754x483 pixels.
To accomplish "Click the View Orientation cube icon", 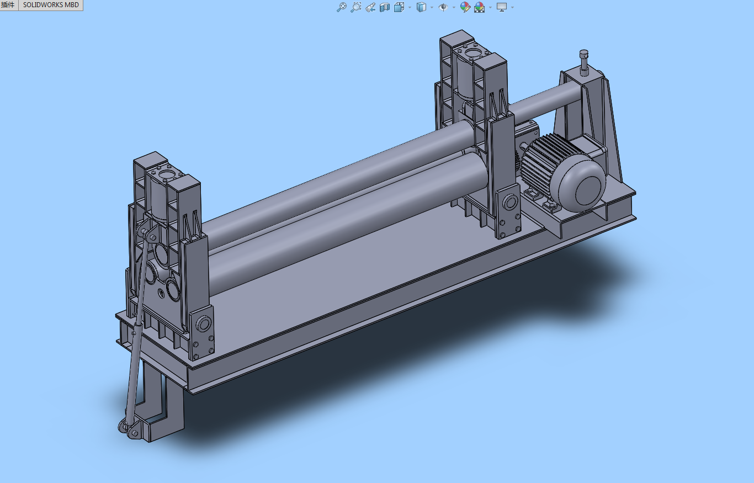I will pos(399,7).
